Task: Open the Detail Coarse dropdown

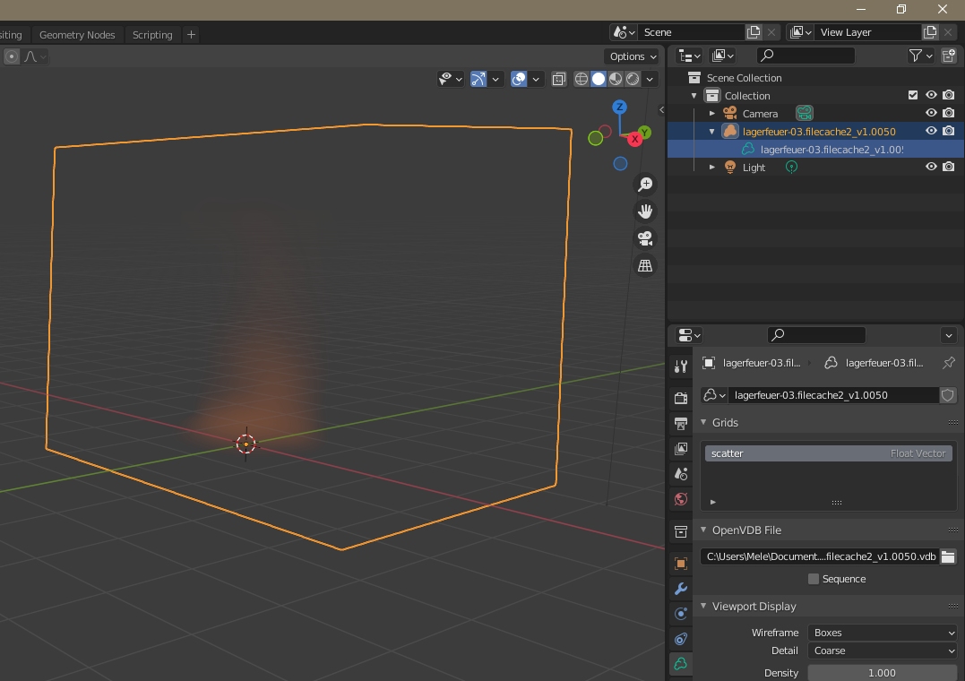Action: pyautogui.click(x=883, y=651)
